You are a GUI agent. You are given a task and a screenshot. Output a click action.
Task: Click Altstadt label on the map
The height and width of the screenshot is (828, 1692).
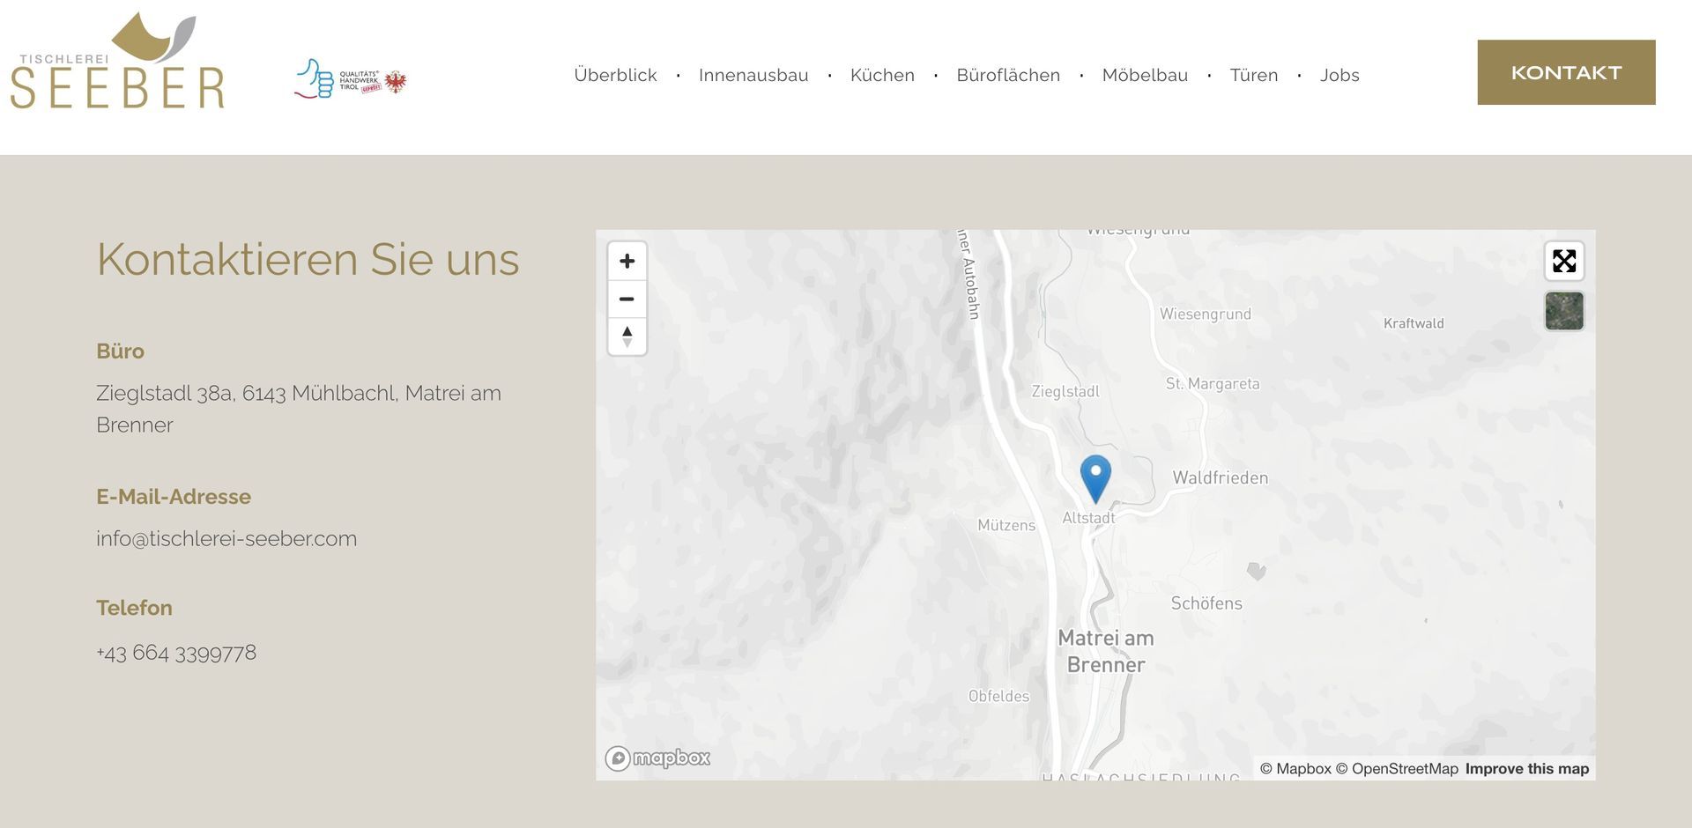tap(1088, 518)
